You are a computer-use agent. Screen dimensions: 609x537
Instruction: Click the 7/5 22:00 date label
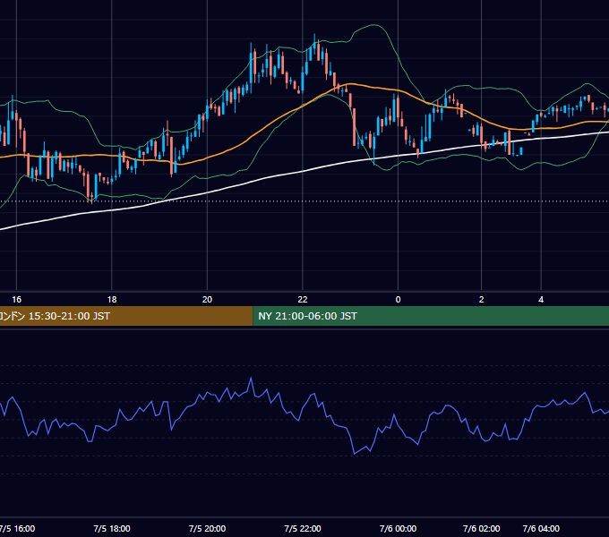(x=303, y=528)
